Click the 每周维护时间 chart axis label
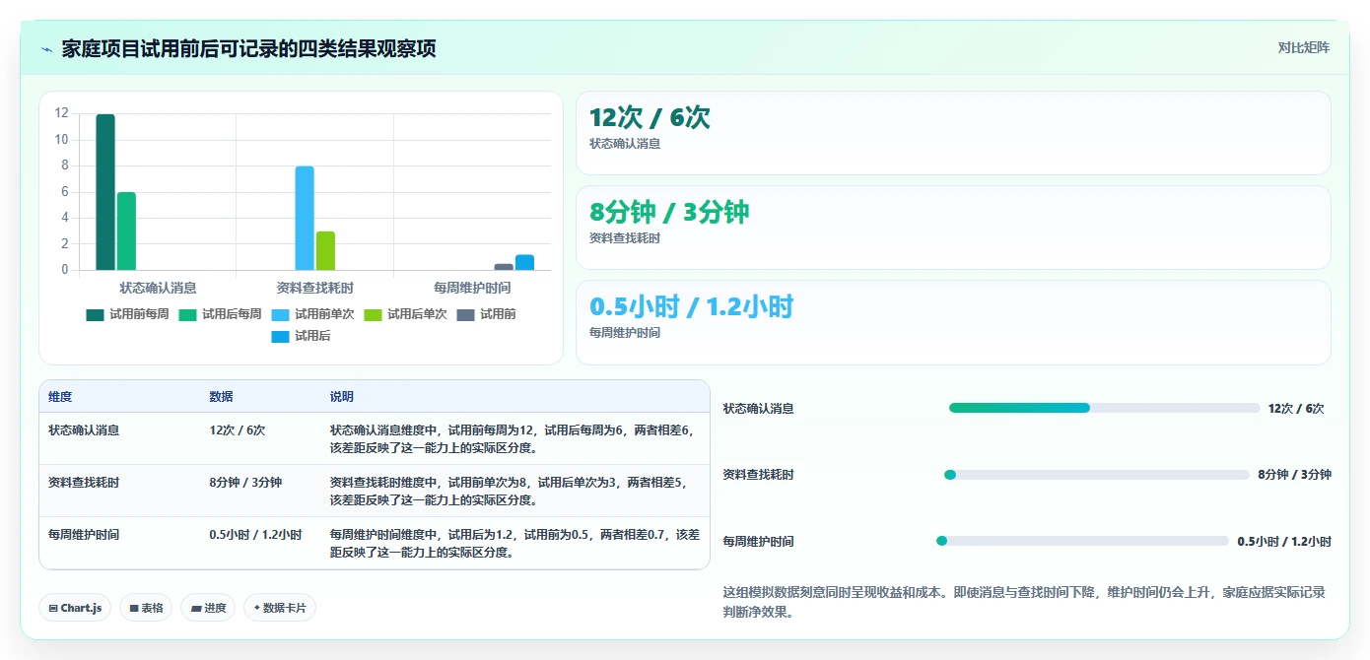 472,288
